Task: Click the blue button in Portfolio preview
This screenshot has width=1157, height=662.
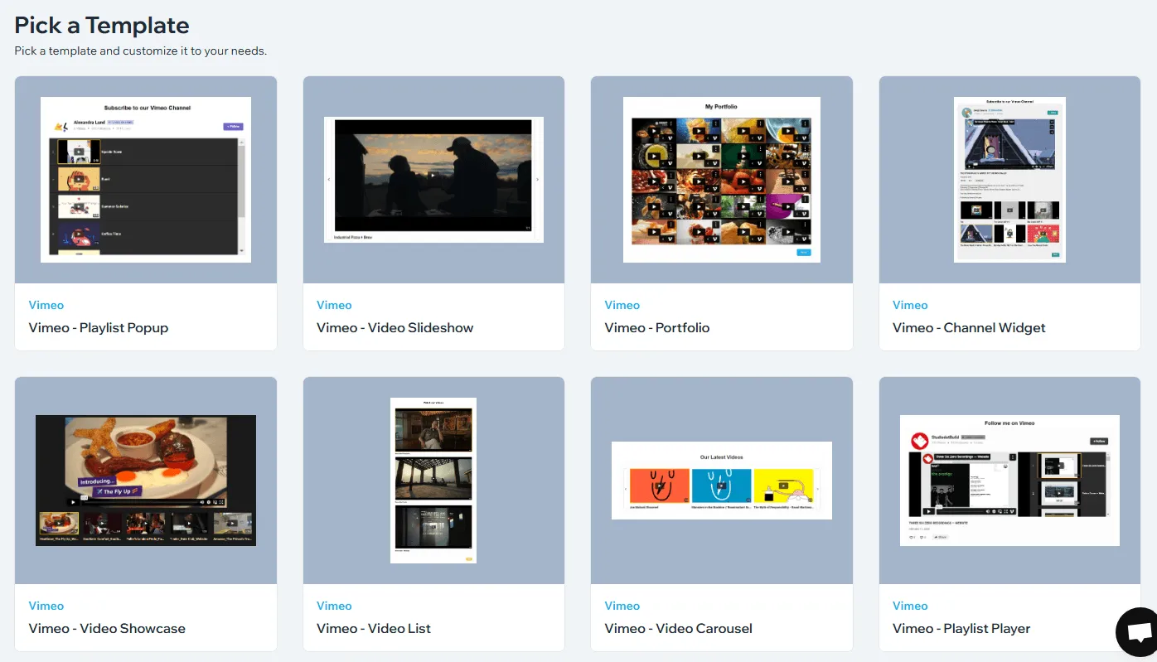Action: pyautogui.click(x=803, y=252)
